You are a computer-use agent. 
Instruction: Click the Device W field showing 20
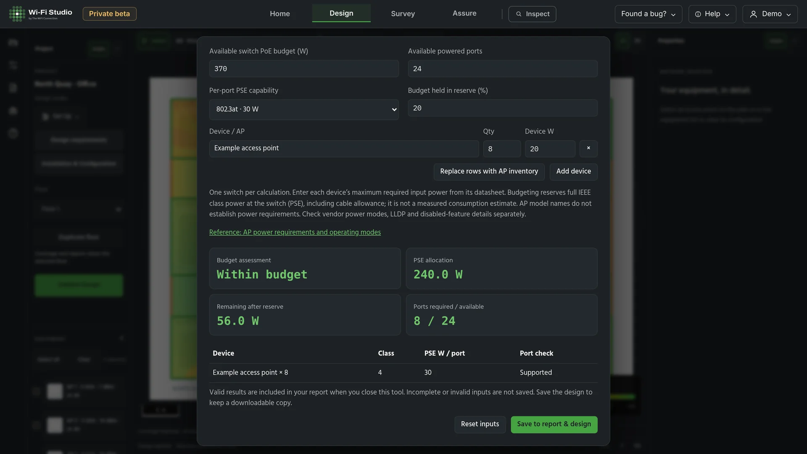click(550, 149)
